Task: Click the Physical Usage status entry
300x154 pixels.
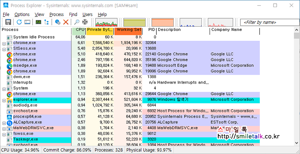Action: 149,150
